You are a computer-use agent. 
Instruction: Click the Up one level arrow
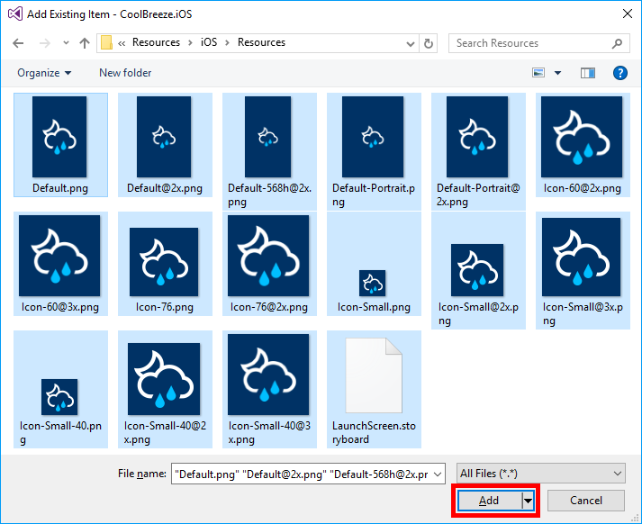click(x=85, y=43)
